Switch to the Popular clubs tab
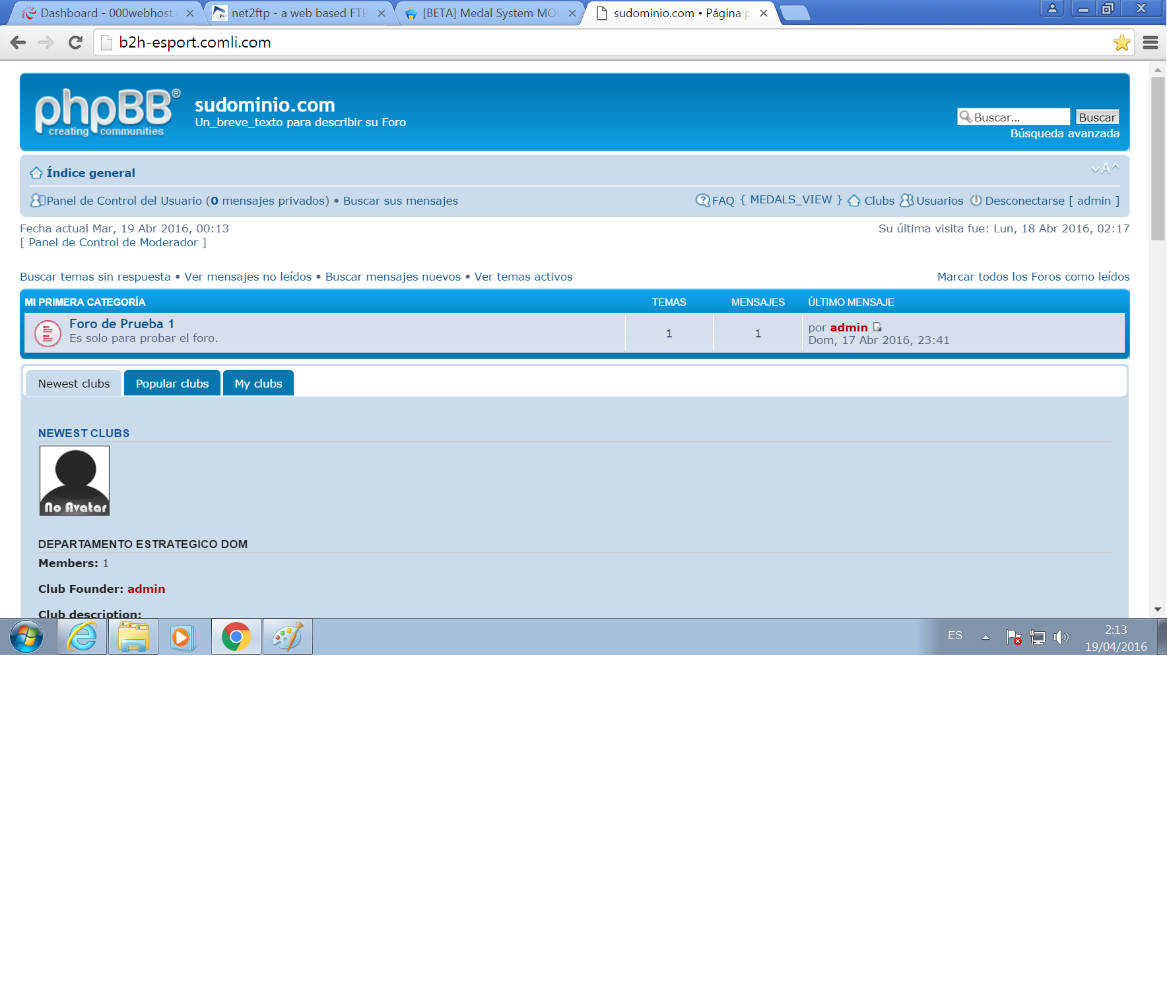The image size is (1167, 993). click(172, 384)
